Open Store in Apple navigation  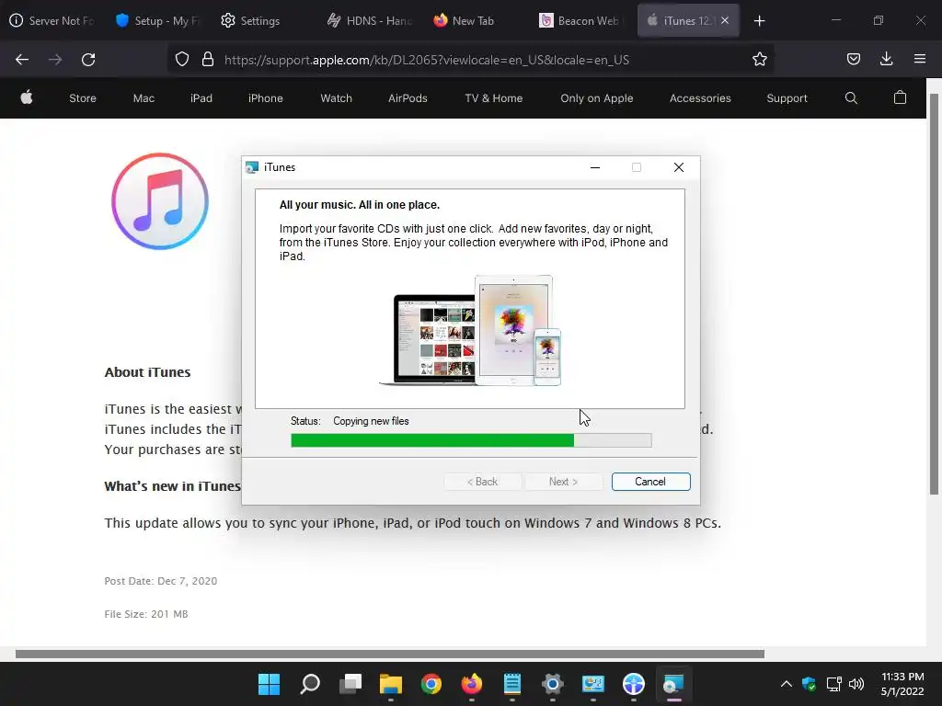coord(83,98)
